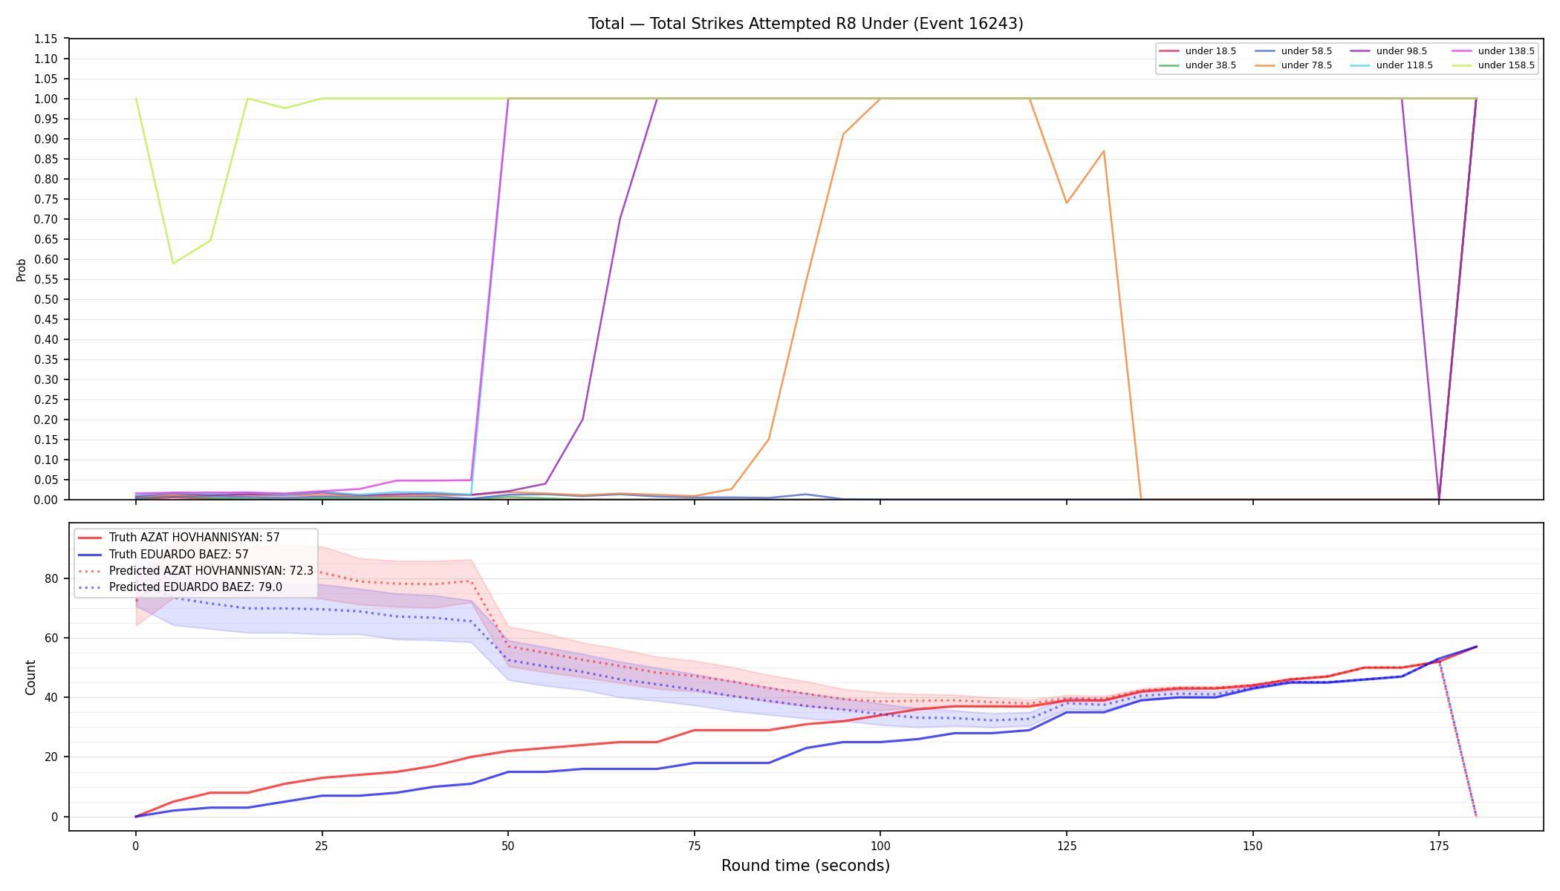Click the 'under 58.5' legend label
Viewport: 1560px width, 891px height.
tap(1307, 51)
